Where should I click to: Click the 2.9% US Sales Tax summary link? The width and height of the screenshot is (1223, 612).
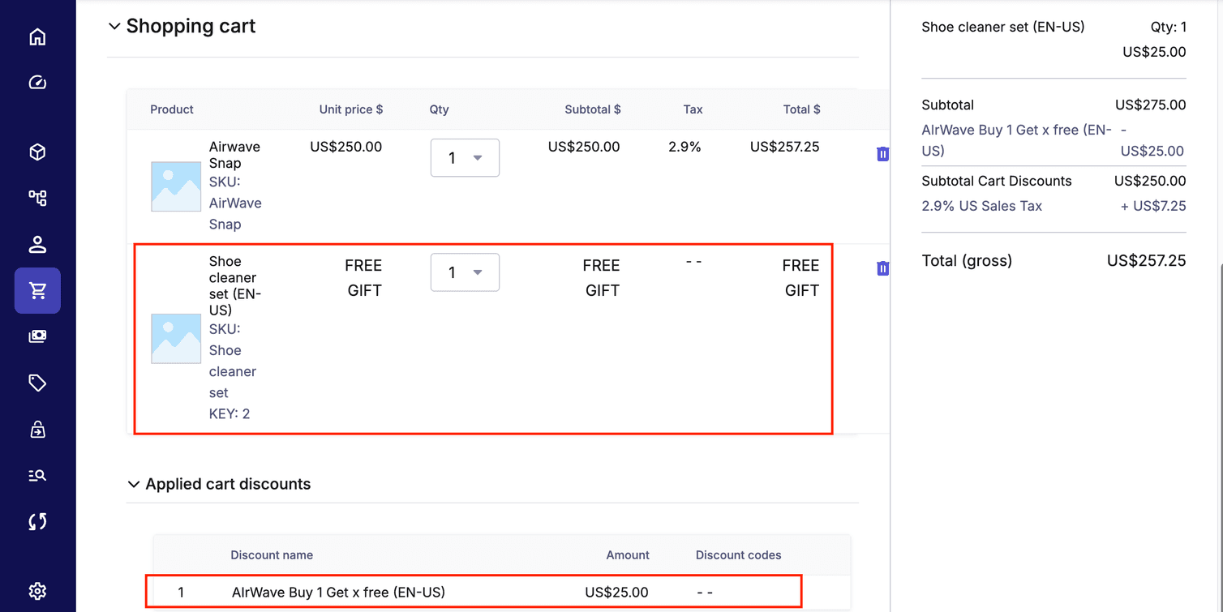pyautogui.click(x=981, y=206)
